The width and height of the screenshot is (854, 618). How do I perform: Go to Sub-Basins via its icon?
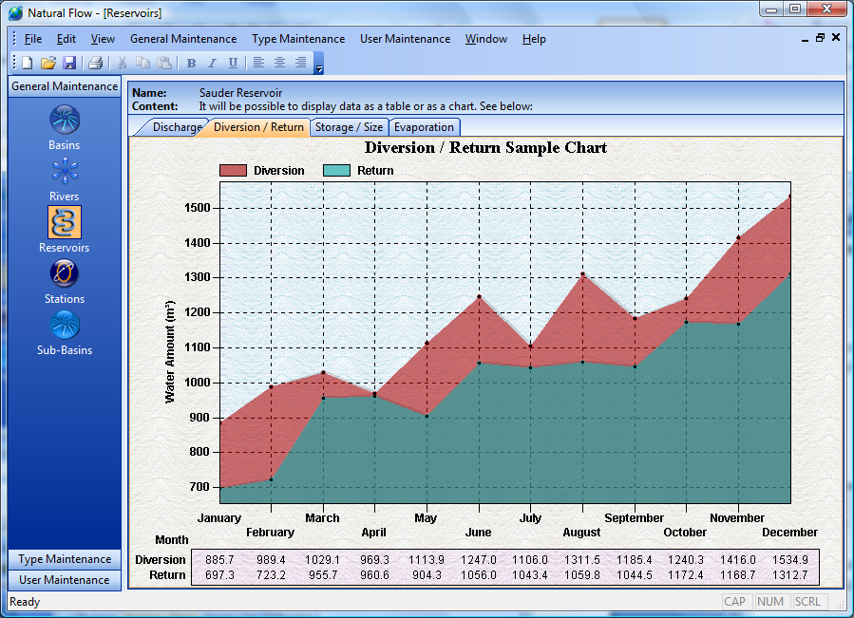pos(65,326)
